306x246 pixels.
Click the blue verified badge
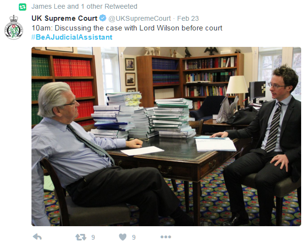pyautogui.click(x=103, y=18)
